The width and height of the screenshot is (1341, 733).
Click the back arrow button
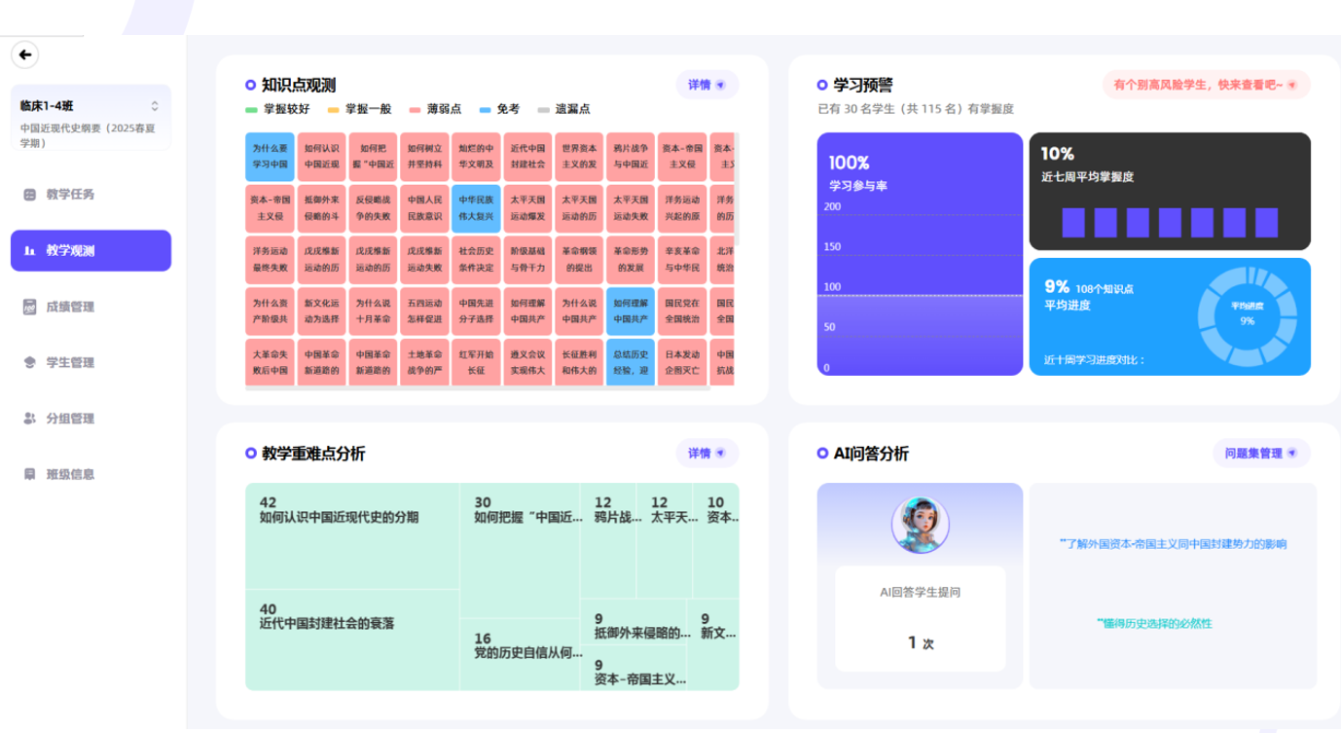coord(25,55)
